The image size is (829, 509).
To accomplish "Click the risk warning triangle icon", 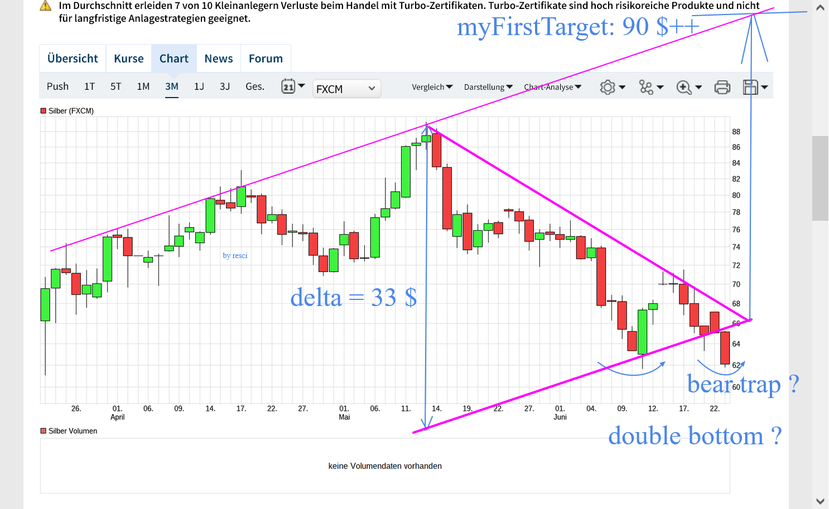I will pyautogui.click(x=46, y=6).
